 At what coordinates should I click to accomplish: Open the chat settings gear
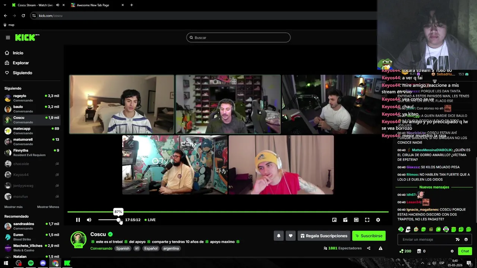452,251
